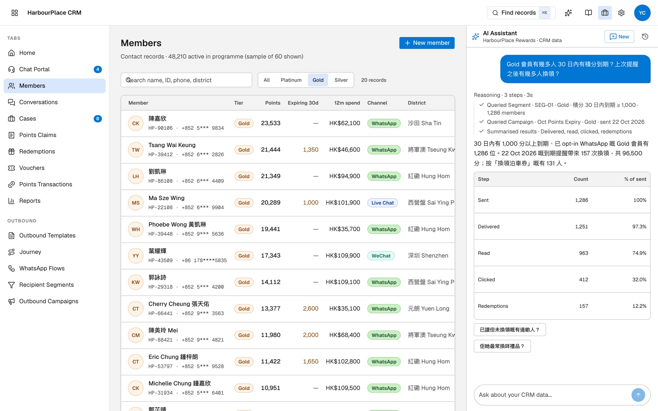Viewport: 658px width, 411px height.
Task: Start a New AI Assistant chat
Action: tap(619, 37)
